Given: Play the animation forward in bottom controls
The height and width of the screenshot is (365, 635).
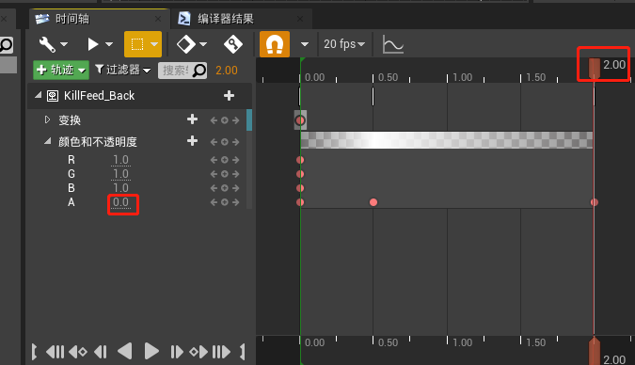Looking at the screenshot, I should (151, 351).
